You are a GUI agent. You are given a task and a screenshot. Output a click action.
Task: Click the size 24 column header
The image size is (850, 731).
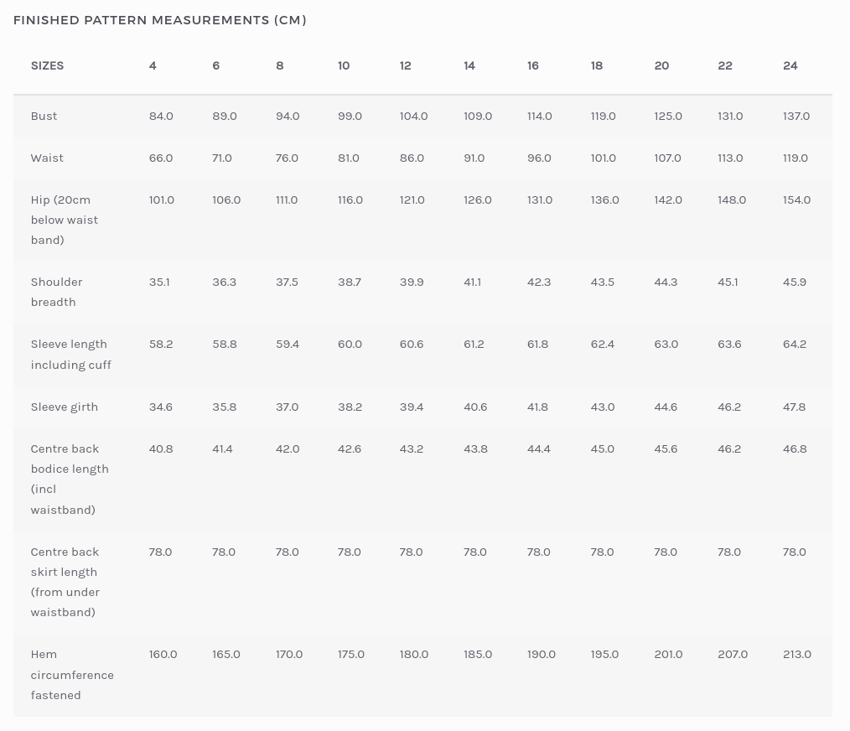coord(790,65)
